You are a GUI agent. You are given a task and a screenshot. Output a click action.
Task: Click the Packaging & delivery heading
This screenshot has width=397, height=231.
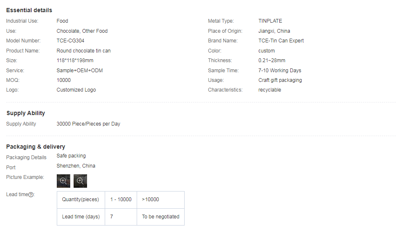tap(35, 147)
